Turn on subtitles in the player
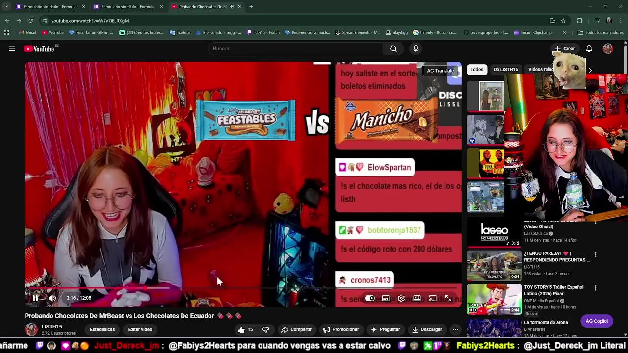 (386, 298)
